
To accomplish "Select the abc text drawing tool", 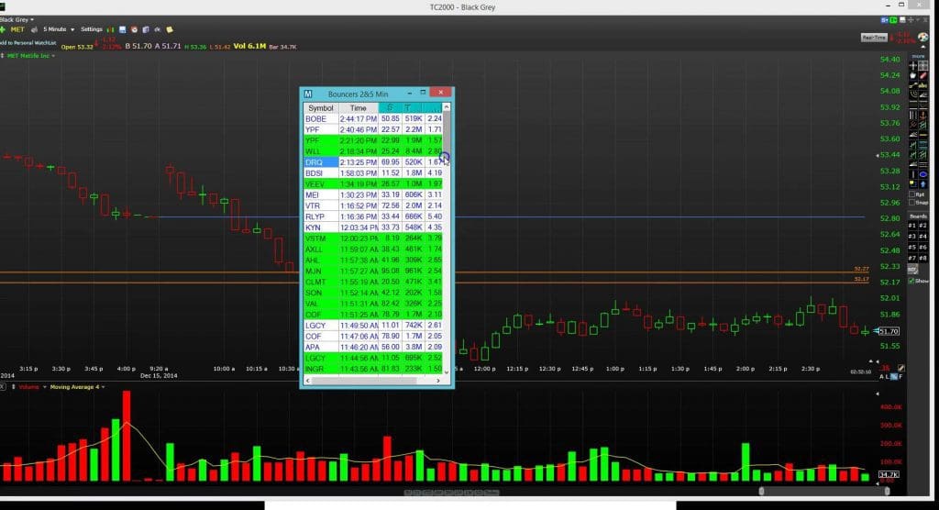I will [923, 85].
